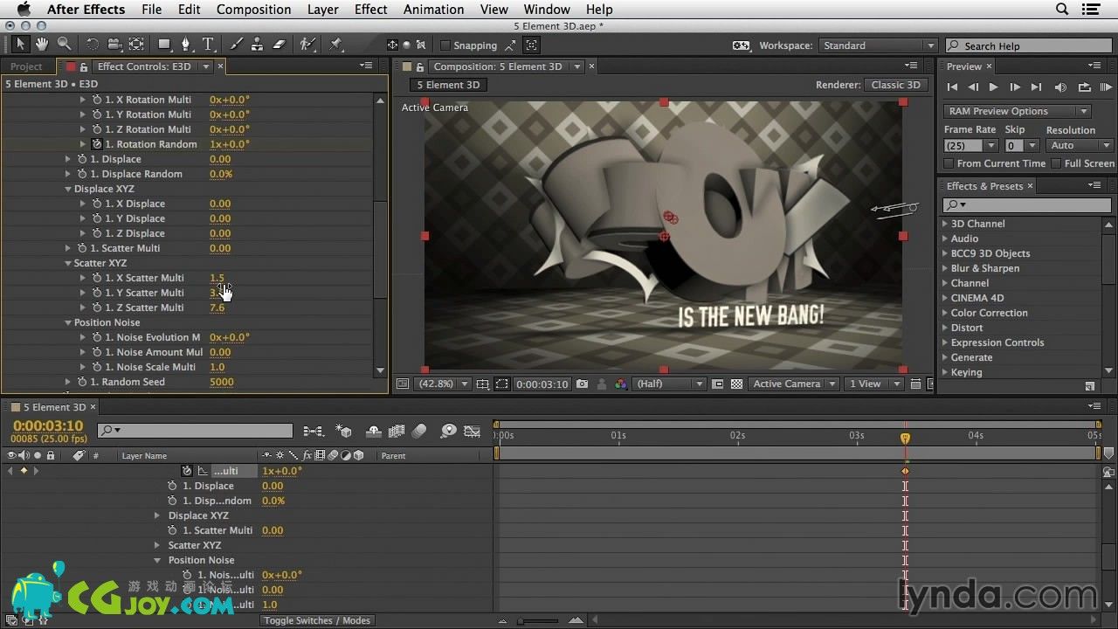Open the Composition menu
1118x629 pixels.
253,10
